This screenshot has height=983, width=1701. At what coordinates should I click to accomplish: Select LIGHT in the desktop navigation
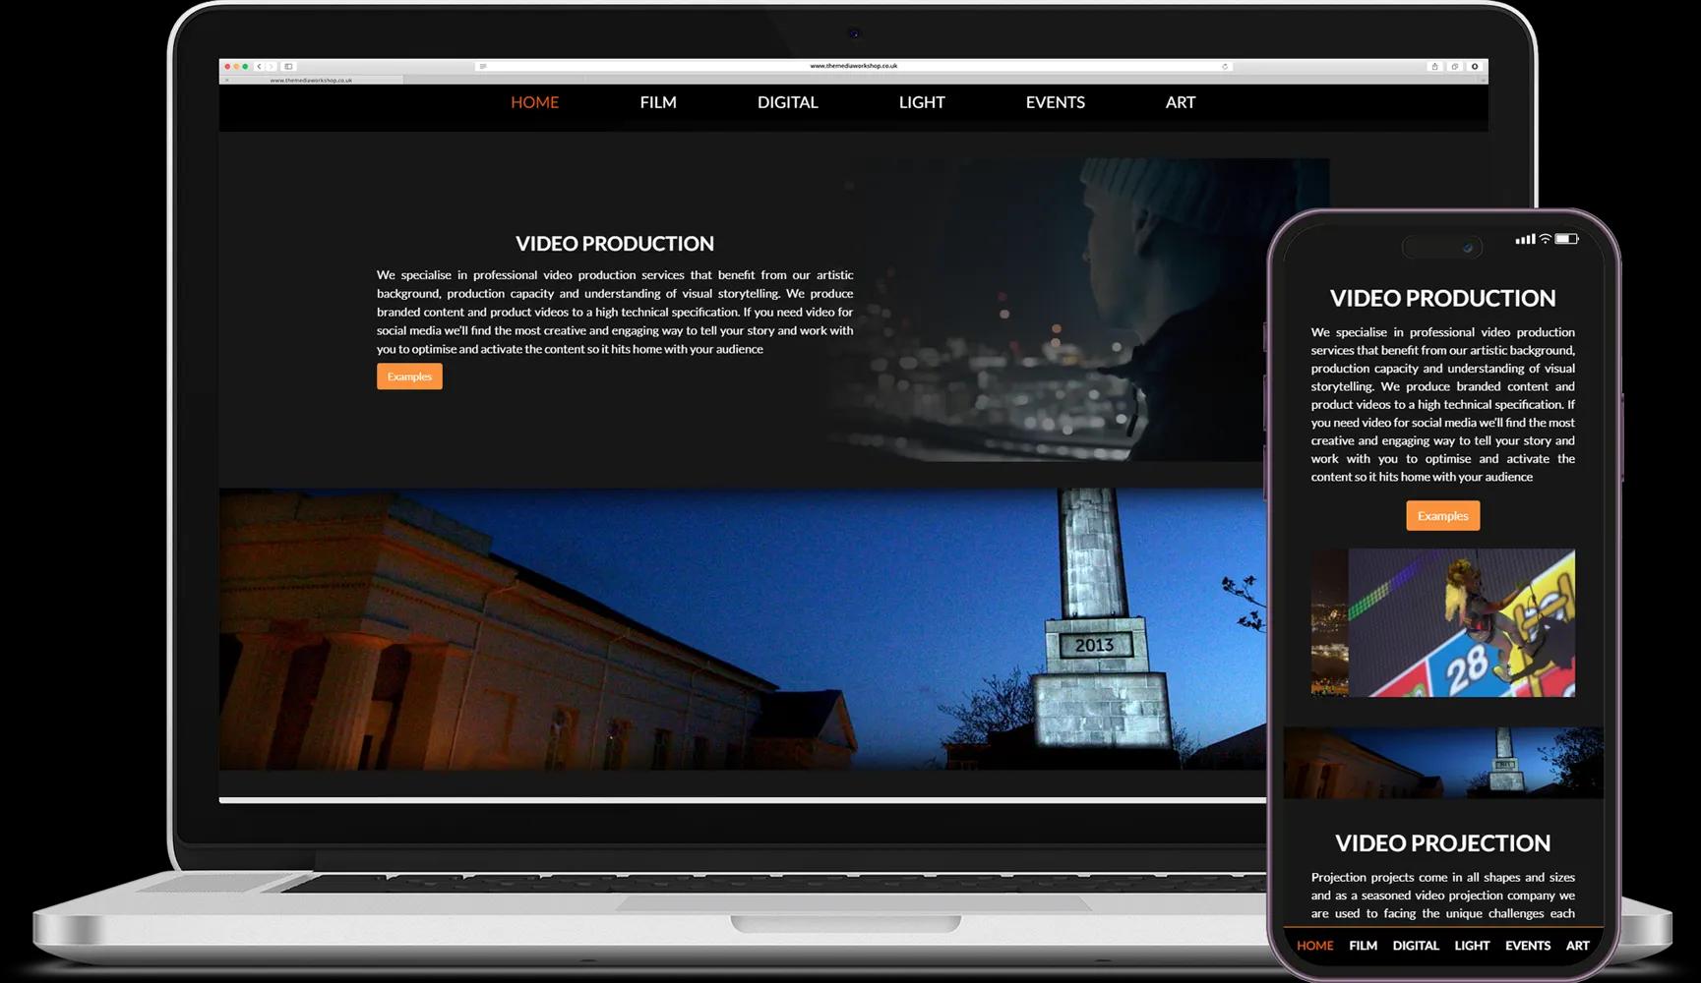(921, 102)
